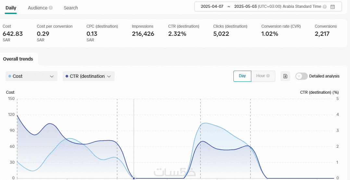Image resolution: width=350 pixels, height=180 pixels.
Task: Click the end date 2025-05-03
Action: pos(245,7)
